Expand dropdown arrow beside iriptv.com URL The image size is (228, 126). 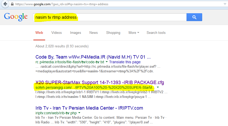(79, 113)
